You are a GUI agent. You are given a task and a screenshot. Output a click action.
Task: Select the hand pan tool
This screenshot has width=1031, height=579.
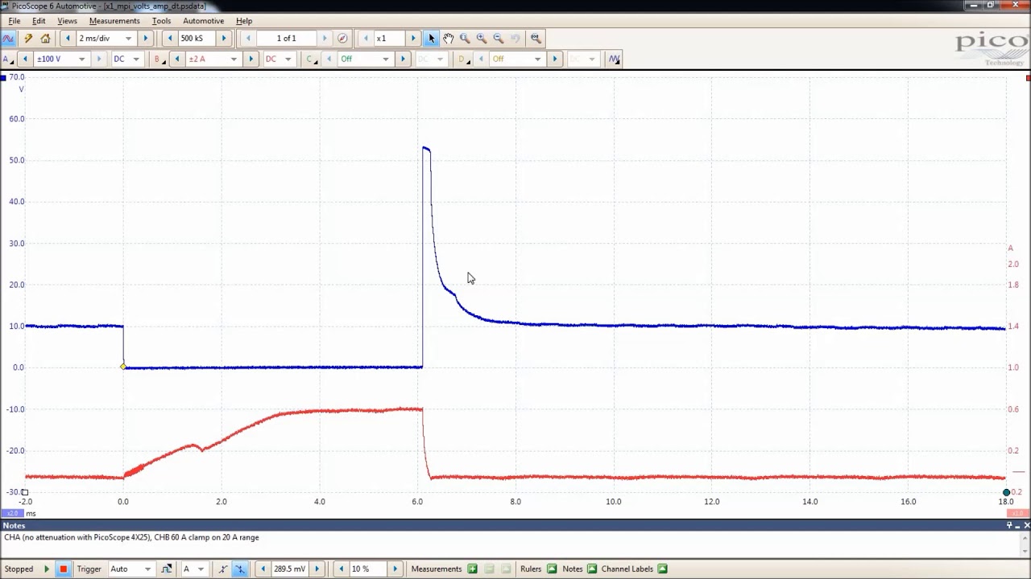449,39
